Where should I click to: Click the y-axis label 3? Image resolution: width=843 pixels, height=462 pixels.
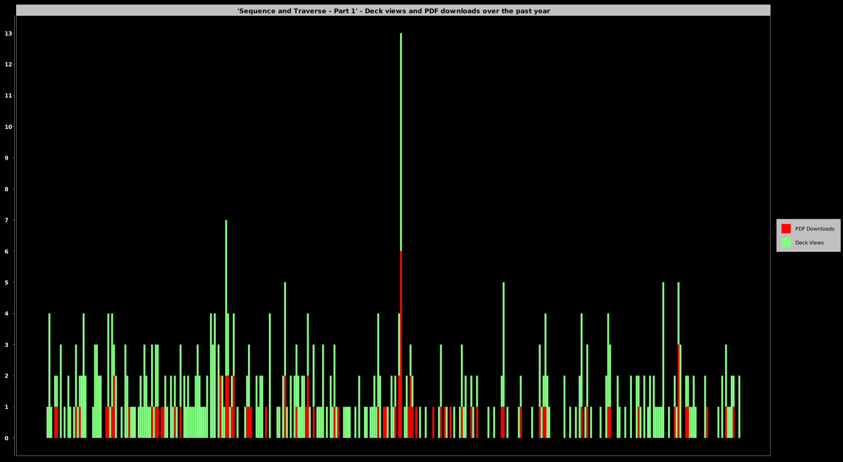point(6,345)
